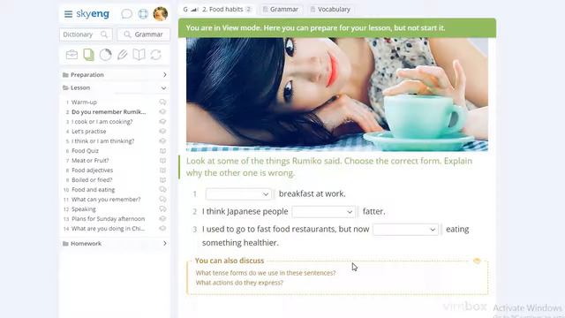Expand the Homework section chevron
This screenshot has width=565, height=318.
165,244
